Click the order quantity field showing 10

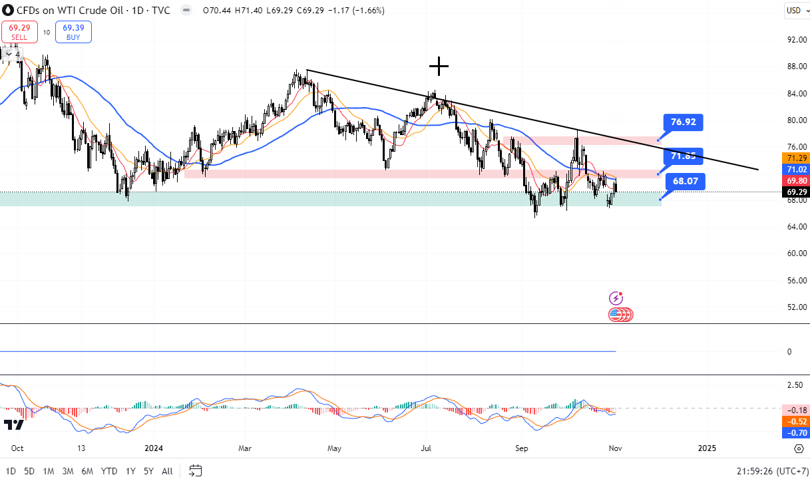pos(47,32)
